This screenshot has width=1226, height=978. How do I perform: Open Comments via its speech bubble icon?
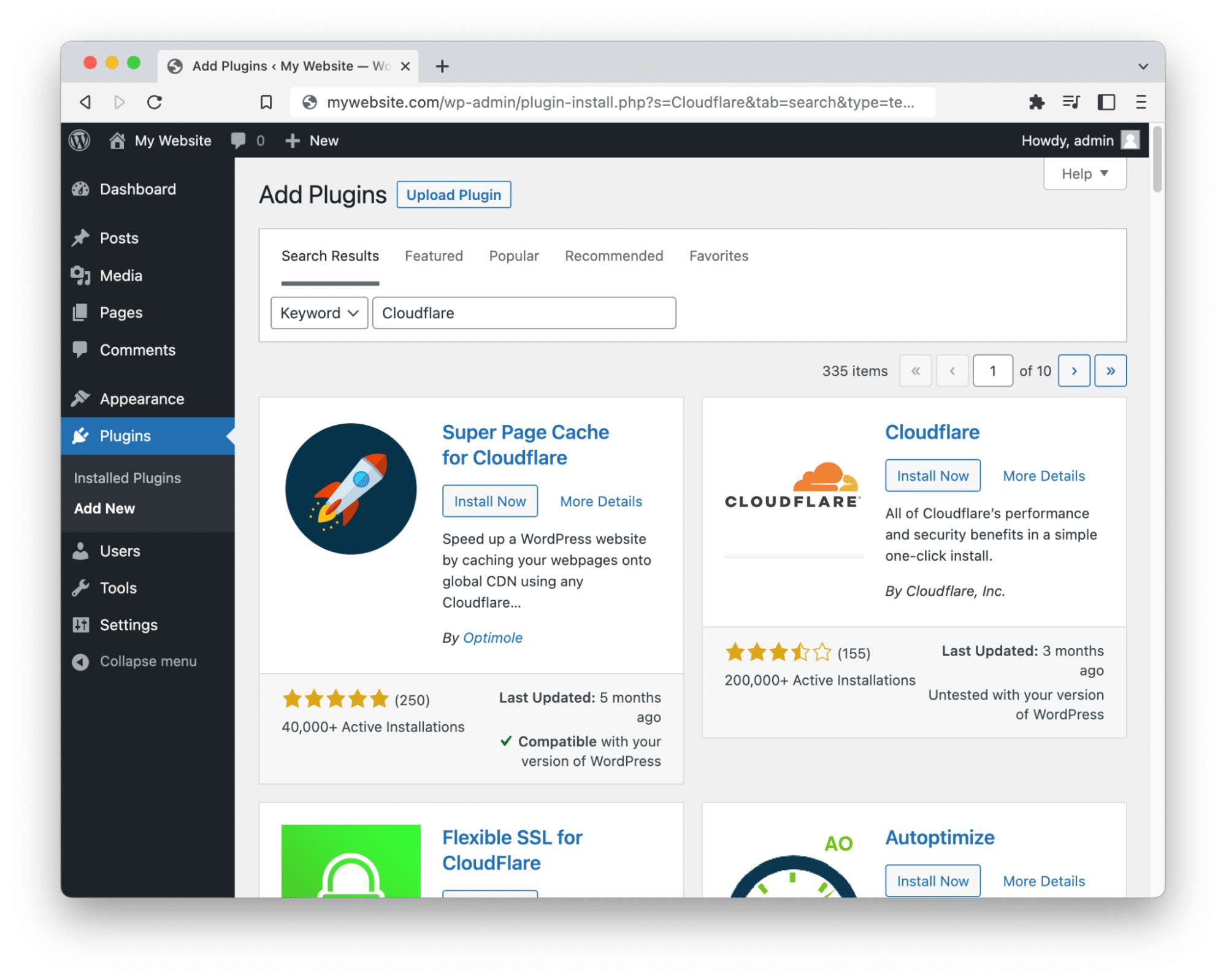coord(81,350)
